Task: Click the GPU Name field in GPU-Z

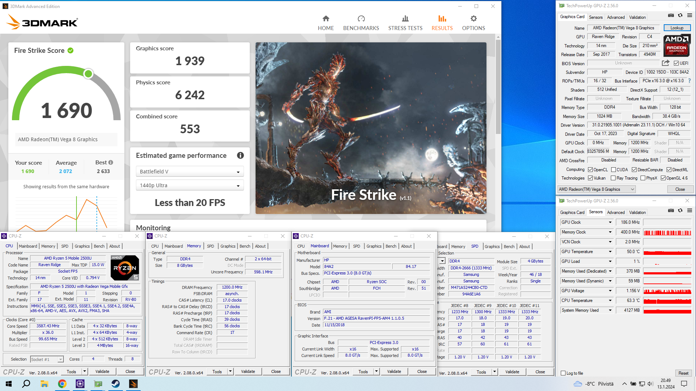Action: (623, 28)
